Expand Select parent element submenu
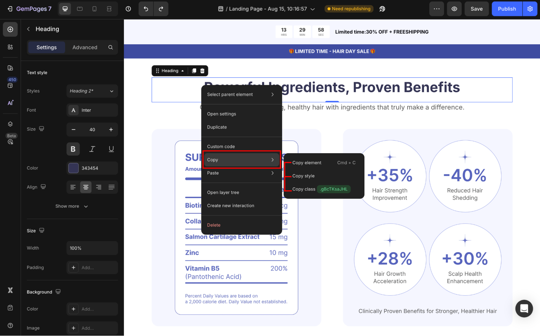The height and width of the screenshot is (336, 540). [240, 94]
